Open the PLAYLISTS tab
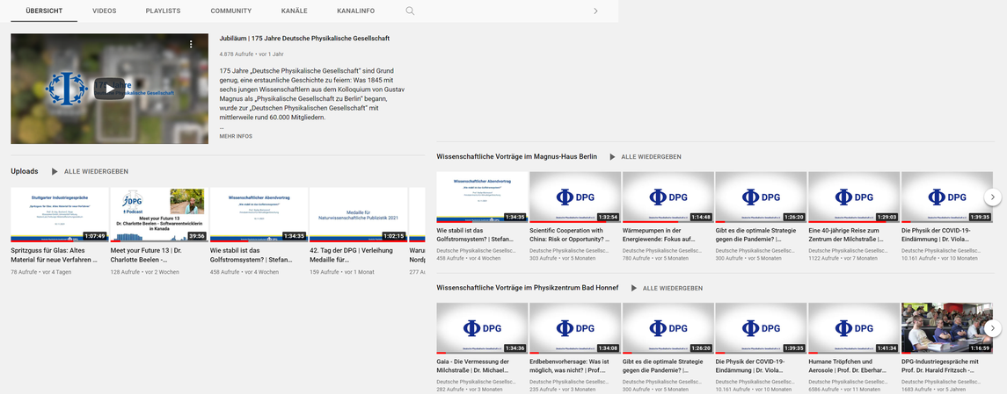This screenshot has height=394, width=1007. [x=163, y=11]
